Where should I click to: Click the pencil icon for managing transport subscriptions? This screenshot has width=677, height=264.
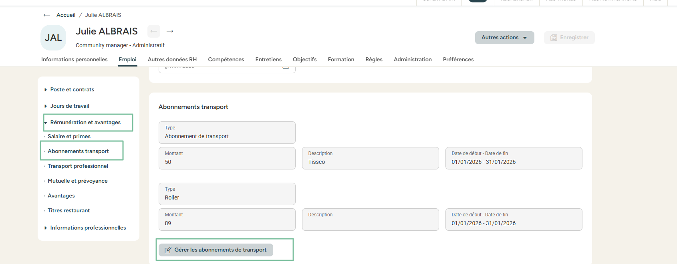tap(168, 250)
